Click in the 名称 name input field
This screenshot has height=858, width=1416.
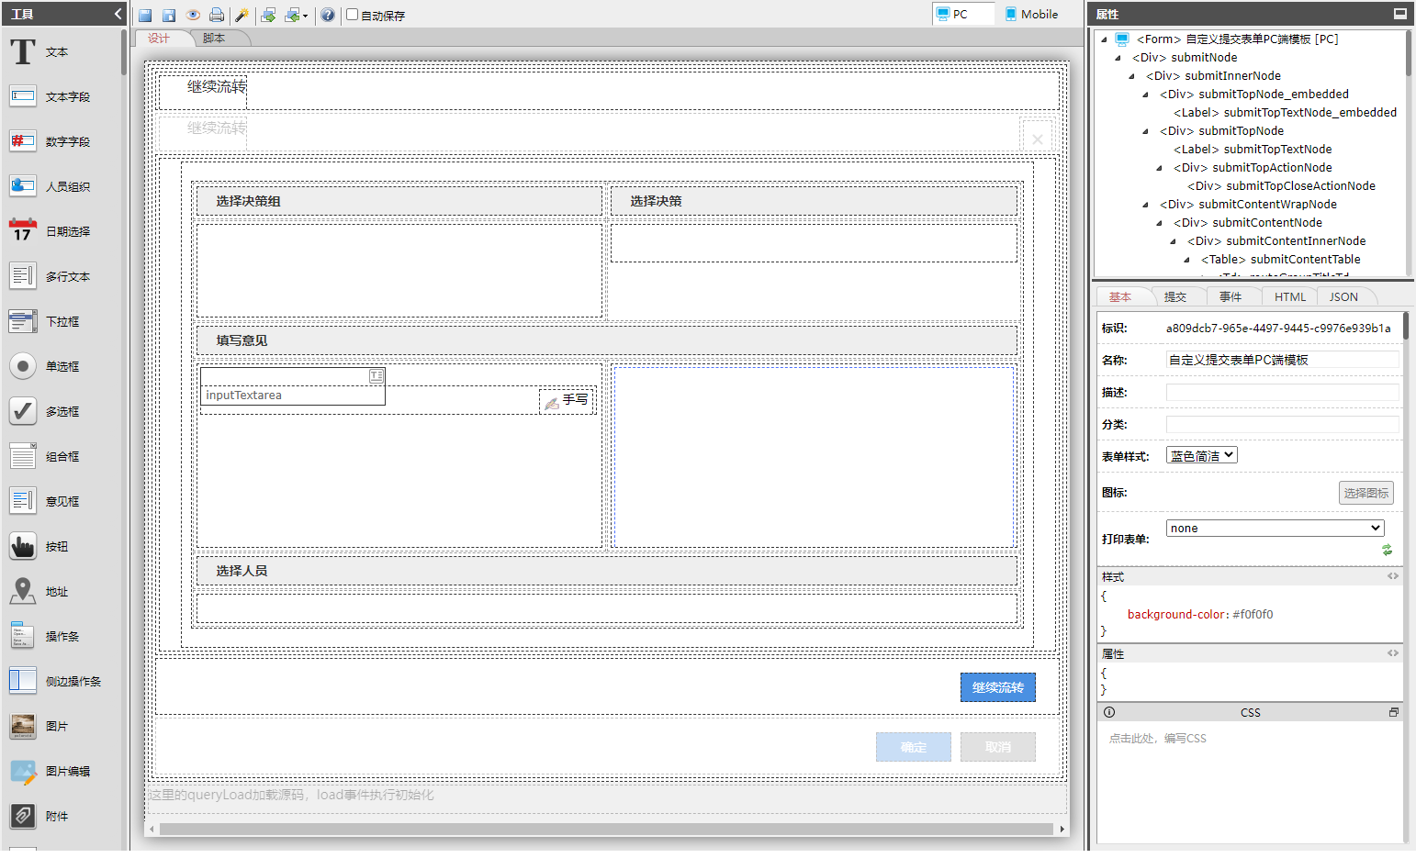tap(1282, 360)
